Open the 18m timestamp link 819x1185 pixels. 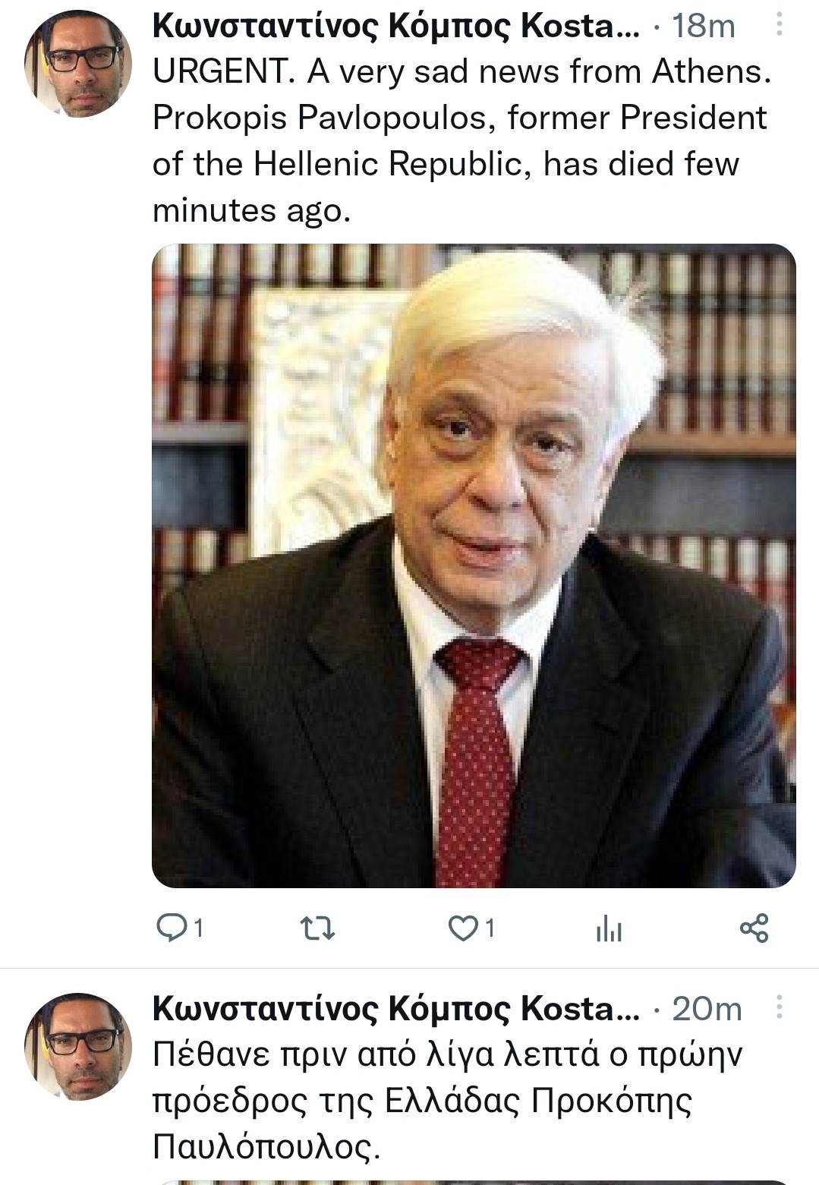click(704, 27)
